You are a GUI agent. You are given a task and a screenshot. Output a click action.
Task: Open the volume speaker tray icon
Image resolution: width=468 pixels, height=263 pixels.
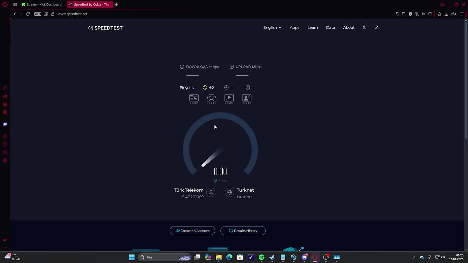tap(442, 257)
